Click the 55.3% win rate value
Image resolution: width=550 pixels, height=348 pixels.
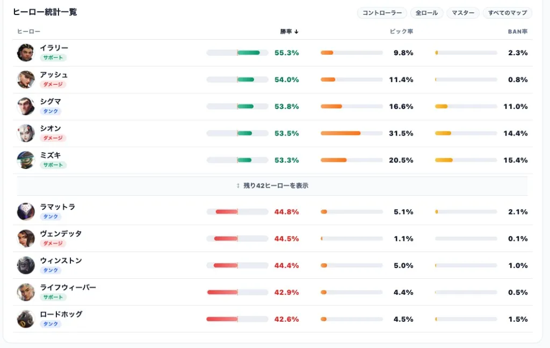[x=287, y=53]
